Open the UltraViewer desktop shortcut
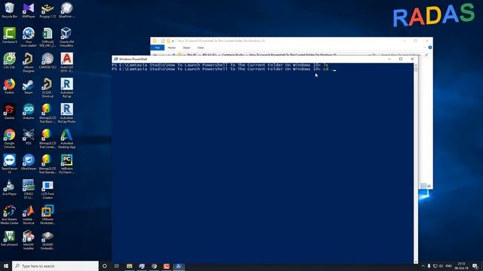Screen dimensions: 483x271 pyautogui.click(x=29, y=163)
